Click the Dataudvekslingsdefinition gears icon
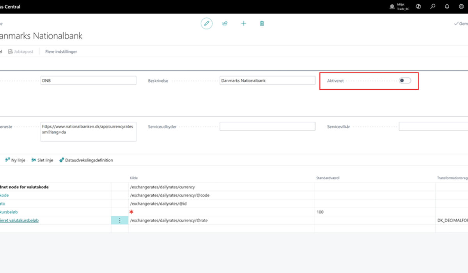The width and height of the screenshot is (468, 273). [62, 160]
